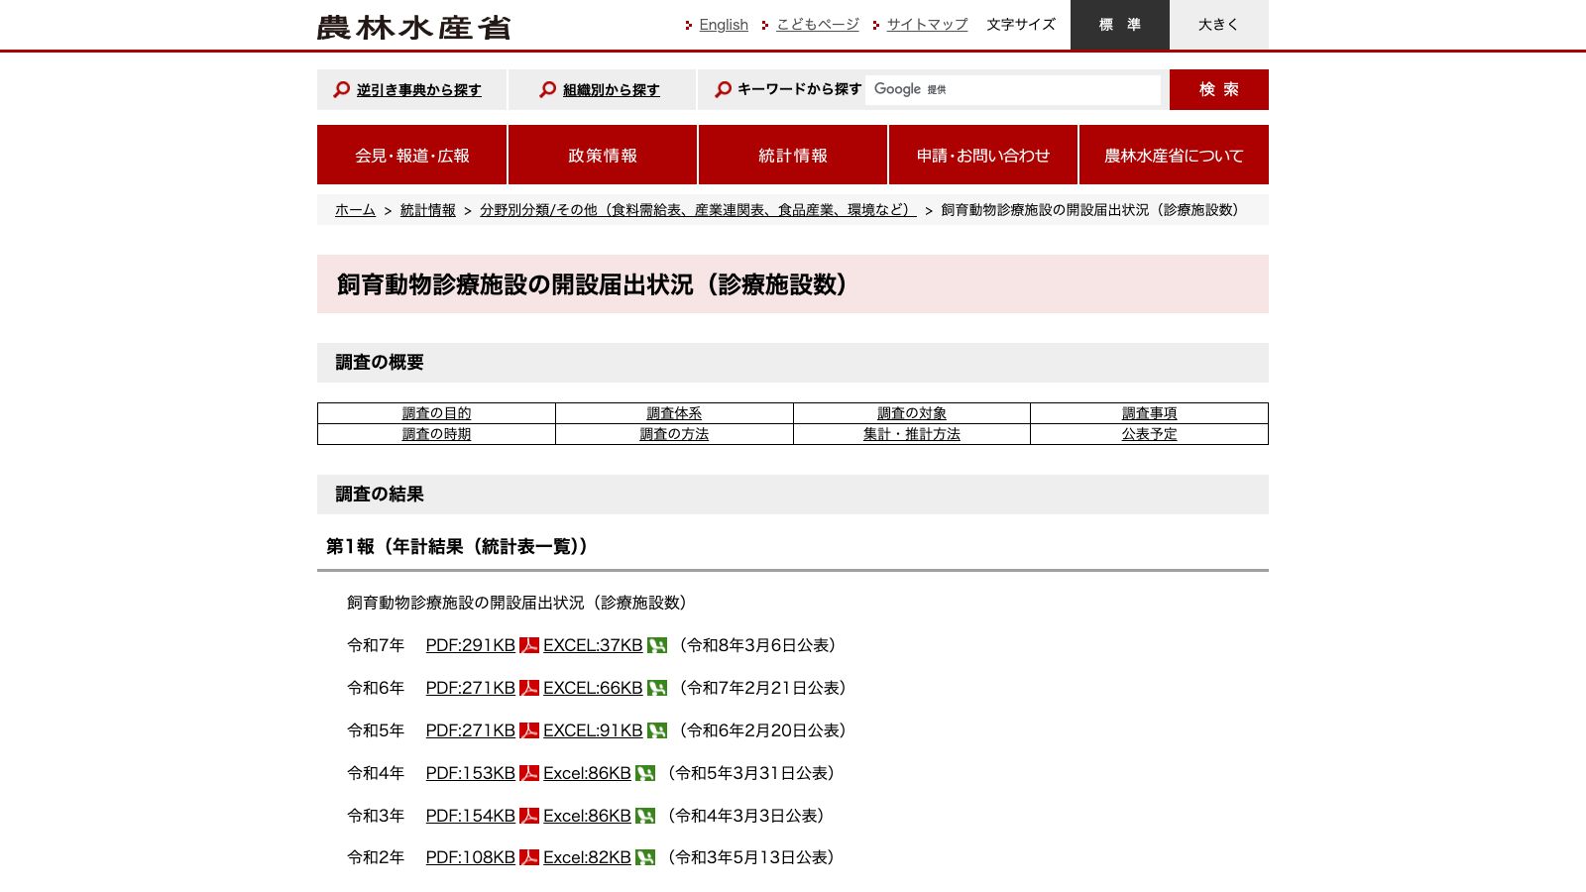1586x892 pixels.
Task: Click the PDF icon for 令和6年
Action: pos(529,688)
